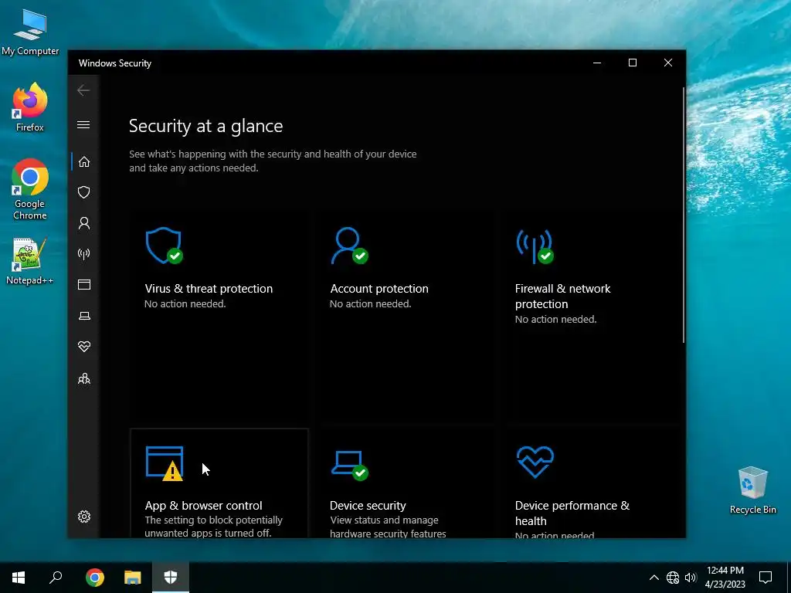Open Virus & threat protection heading
The width and height of the screenshot is (791, 593).
209,289
